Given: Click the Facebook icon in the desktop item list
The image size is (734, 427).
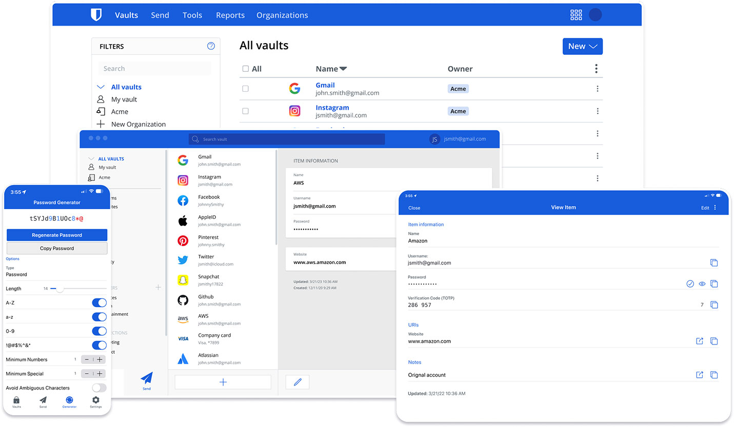Looking at the screenshot, I should 183,200.
